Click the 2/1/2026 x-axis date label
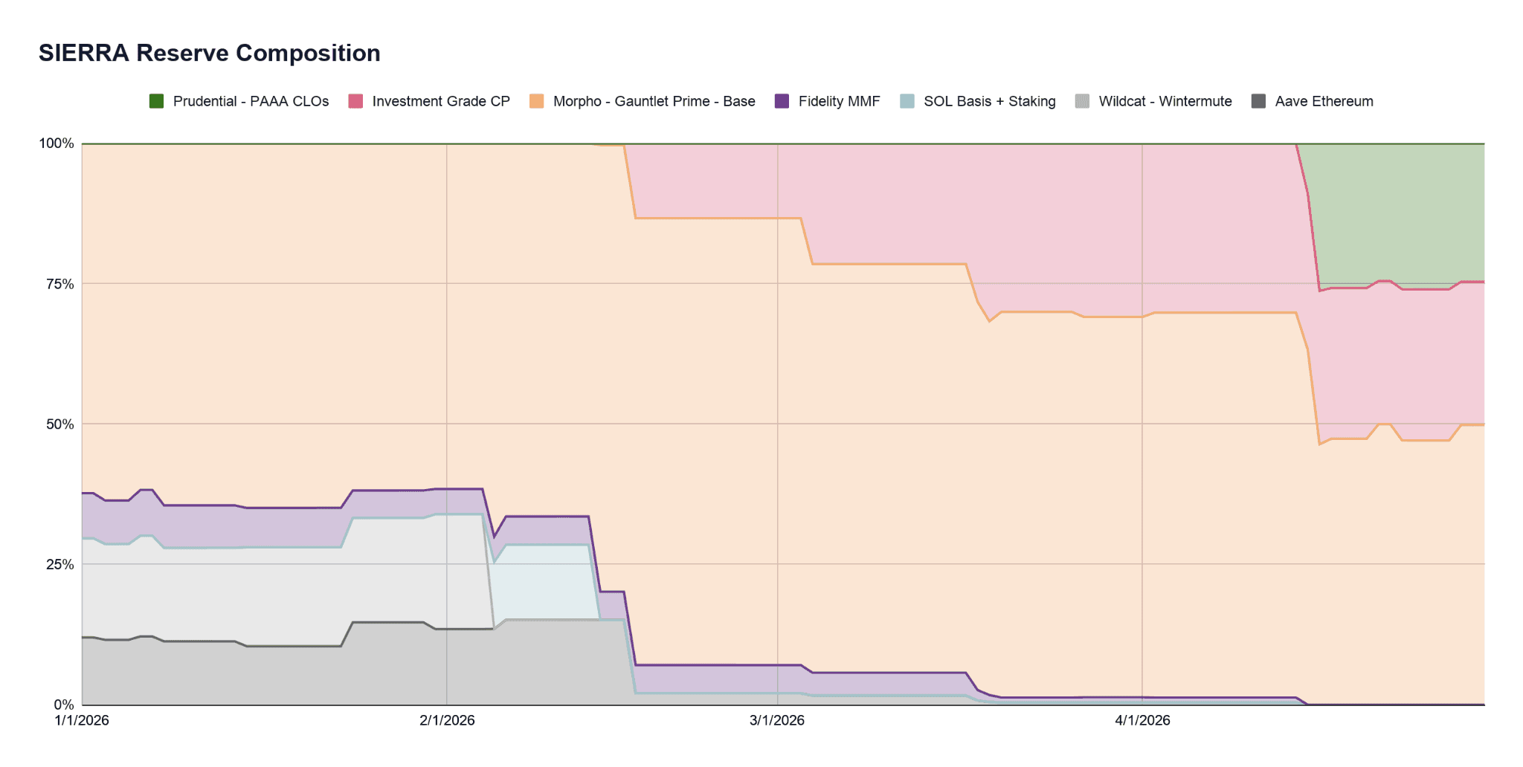This screenshot has height=767, width=1523. coord(447,720)
